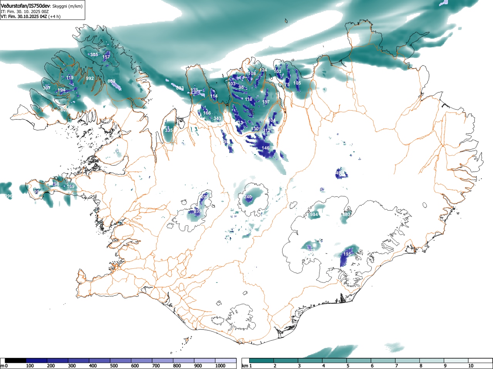Click the 124 visibility value on the map
The height and width of the screenshot is (369, 493).
click(263, 70)
